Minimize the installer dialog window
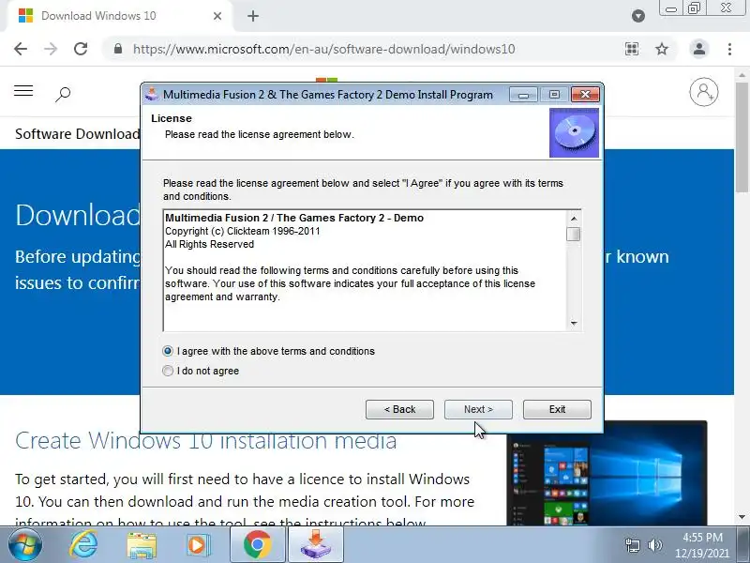Image resolution: width=750 pixels, height=563 pixels. click(523, 95)
